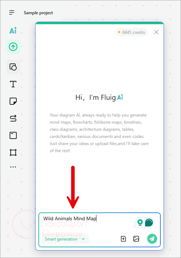View the 6845 credits balance
This screenshot has width=181, height=258.
click(x=132, y=32)
